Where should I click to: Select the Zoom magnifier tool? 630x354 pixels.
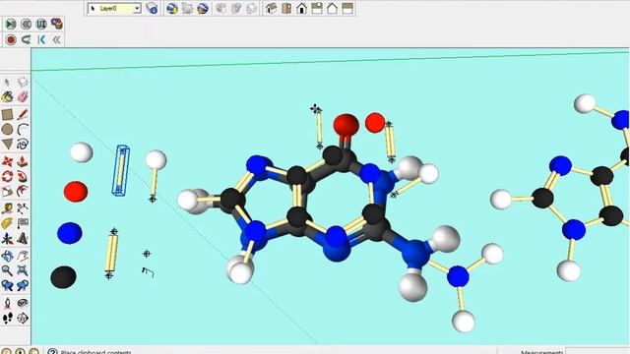(7, 270)
